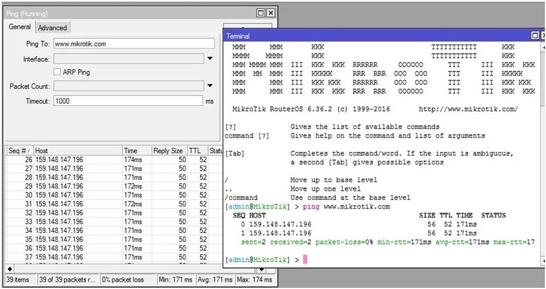Expand the Interface dropdown arrow

(210, 59)
